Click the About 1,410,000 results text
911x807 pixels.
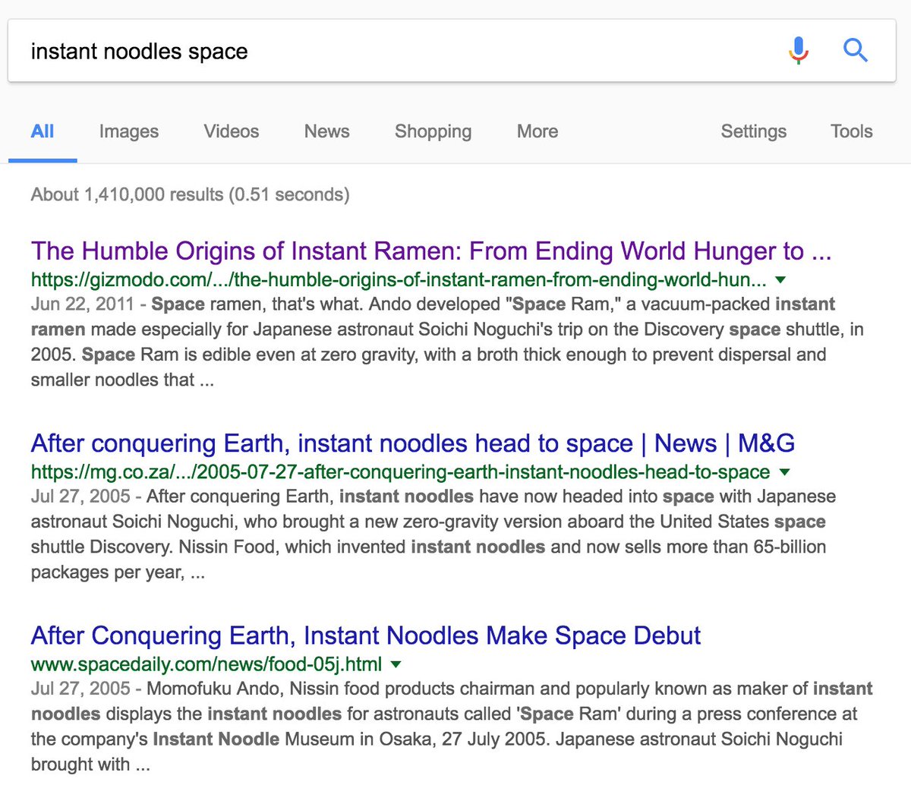tap(191, 194)
